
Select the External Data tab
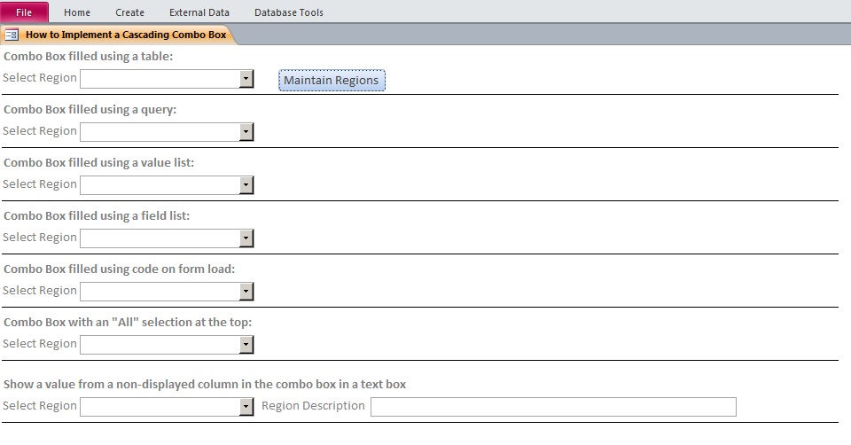tap(199, 12)
